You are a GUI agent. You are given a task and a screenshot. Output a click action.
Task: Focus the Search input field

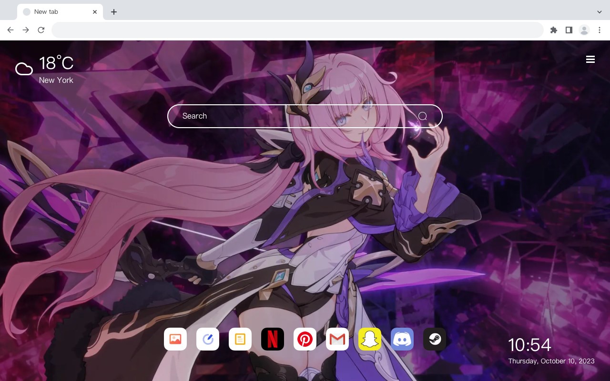click(305, 116)
